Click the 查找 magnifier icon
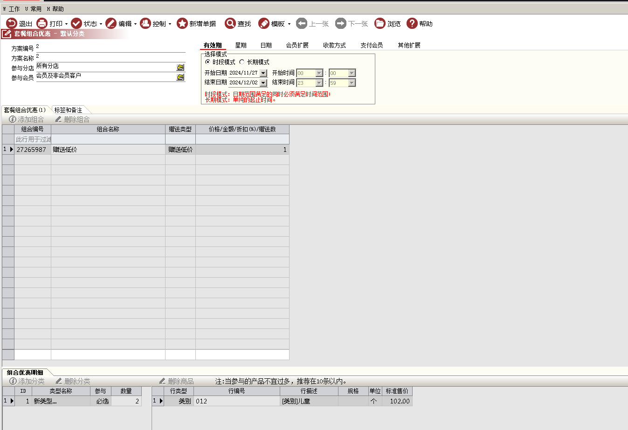Screen dimensions: 628x430 [230, 23]
